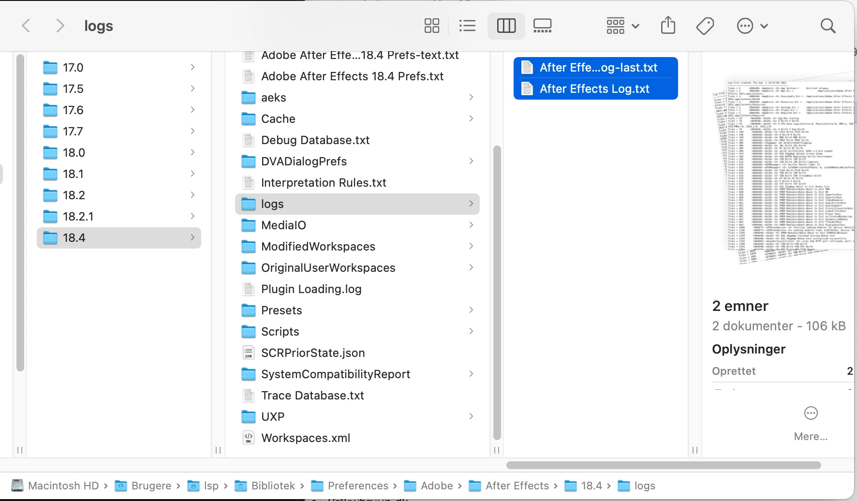Select the 17.0 folder

click(119, 68)
